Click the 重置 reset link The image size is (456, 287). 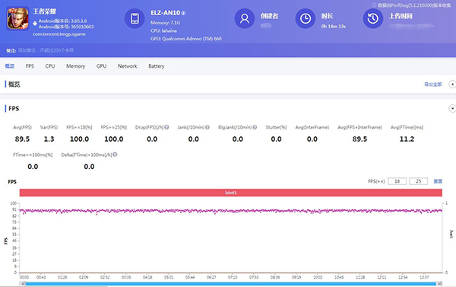pos(438,181)
